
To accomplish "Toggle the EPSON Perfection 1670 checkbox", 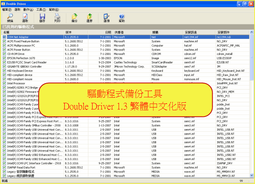I will (4, 58).
